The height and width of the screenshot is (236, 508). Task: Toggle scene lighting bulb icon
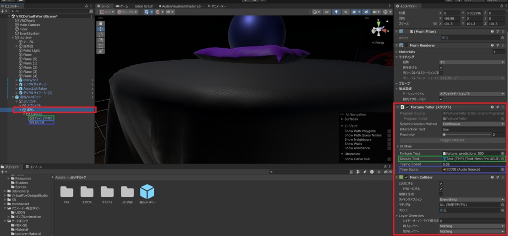[x=337, y=12]
